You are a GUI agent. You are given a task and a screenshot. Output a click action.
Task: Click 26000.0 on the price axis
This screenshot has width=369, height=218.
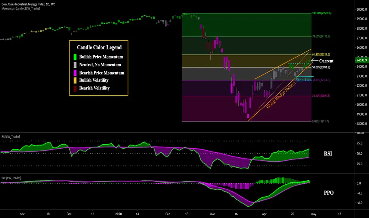tap(362, 48)
